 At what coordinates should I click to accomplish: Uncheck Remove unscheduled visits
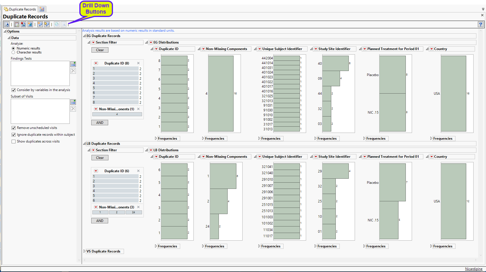(14, 128)
